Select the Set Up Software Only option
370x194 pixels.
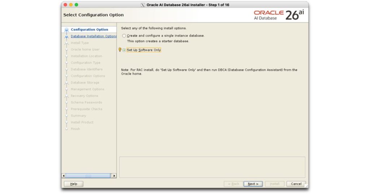(x=124, y=50)
